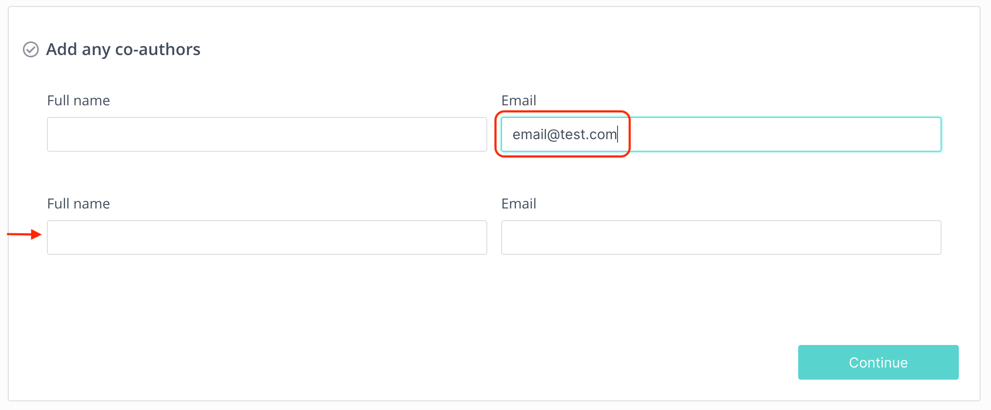
Task: Click the second row's "Email" label
Action: (519, 204)
